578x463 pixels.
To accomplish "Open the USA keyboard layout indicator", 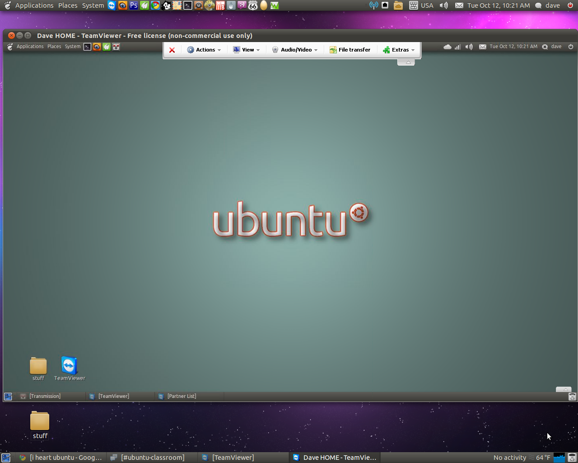I will (422, 5).
